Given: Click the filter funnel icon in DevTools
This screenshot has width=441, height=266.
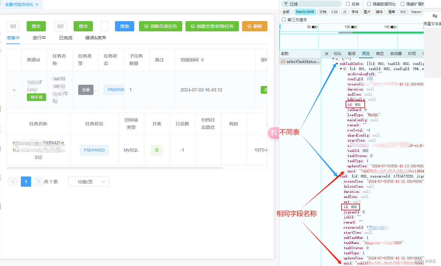Looking at the screenshot, I should click(286, 4).
